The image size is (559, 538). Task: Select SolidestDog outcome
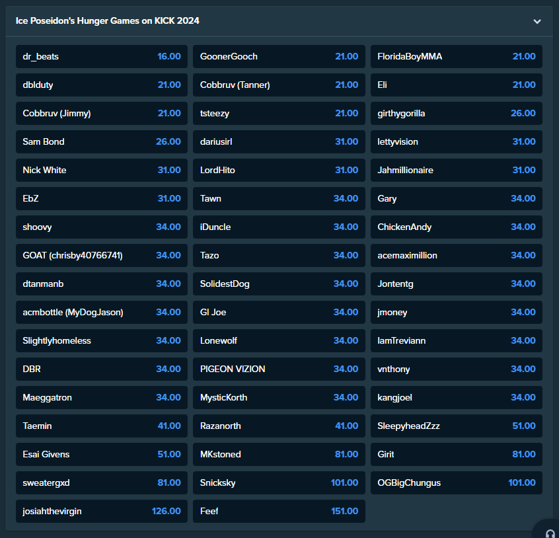point(279,284)
